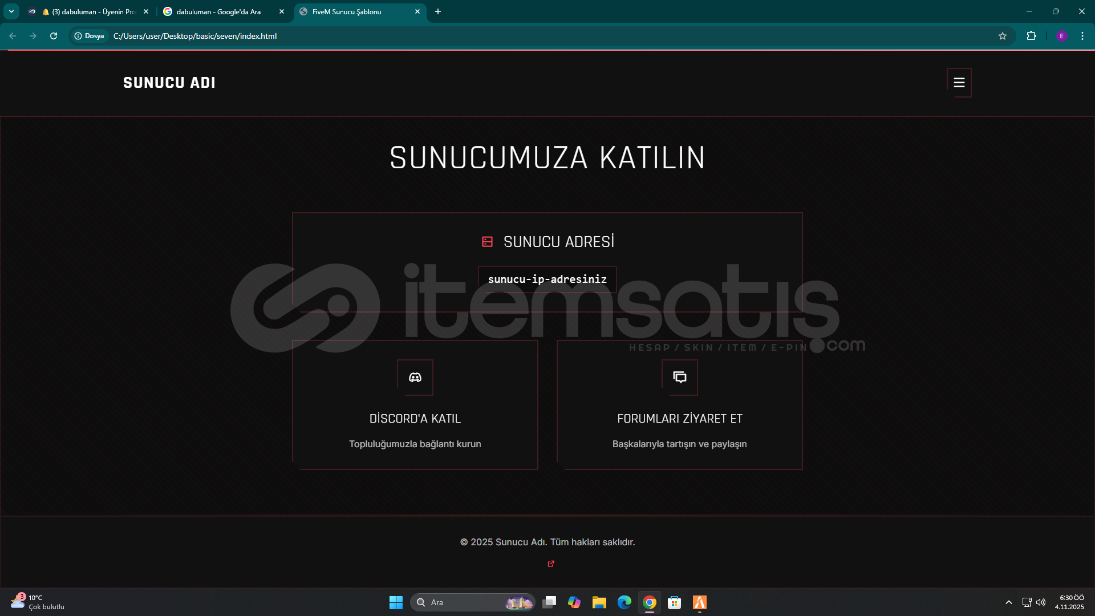
Task: Click the Discord'a Katıl card title
Action: click(415, 419)
